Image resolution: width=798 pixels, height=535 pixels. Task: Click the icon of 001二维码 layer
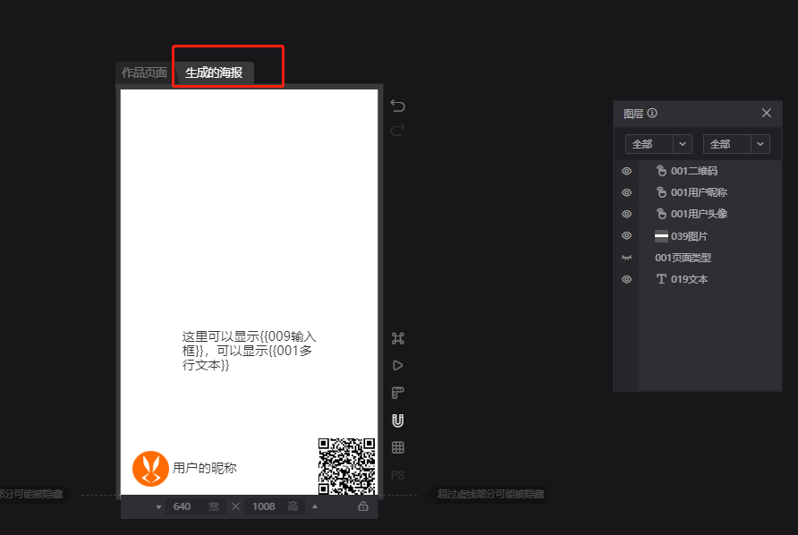click(x=661, y=171)
